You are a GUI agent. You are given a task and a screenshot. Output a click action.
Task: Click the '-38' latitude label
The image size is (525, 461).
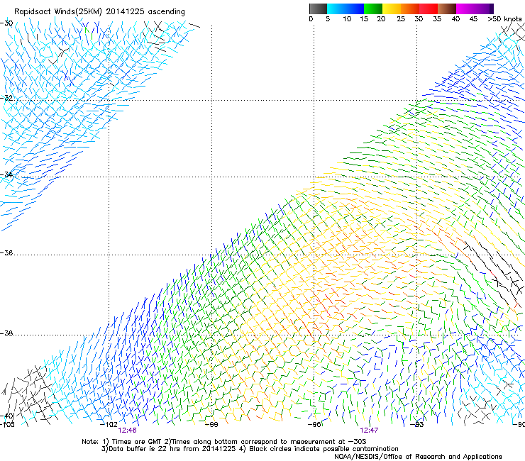click(6, 333)
